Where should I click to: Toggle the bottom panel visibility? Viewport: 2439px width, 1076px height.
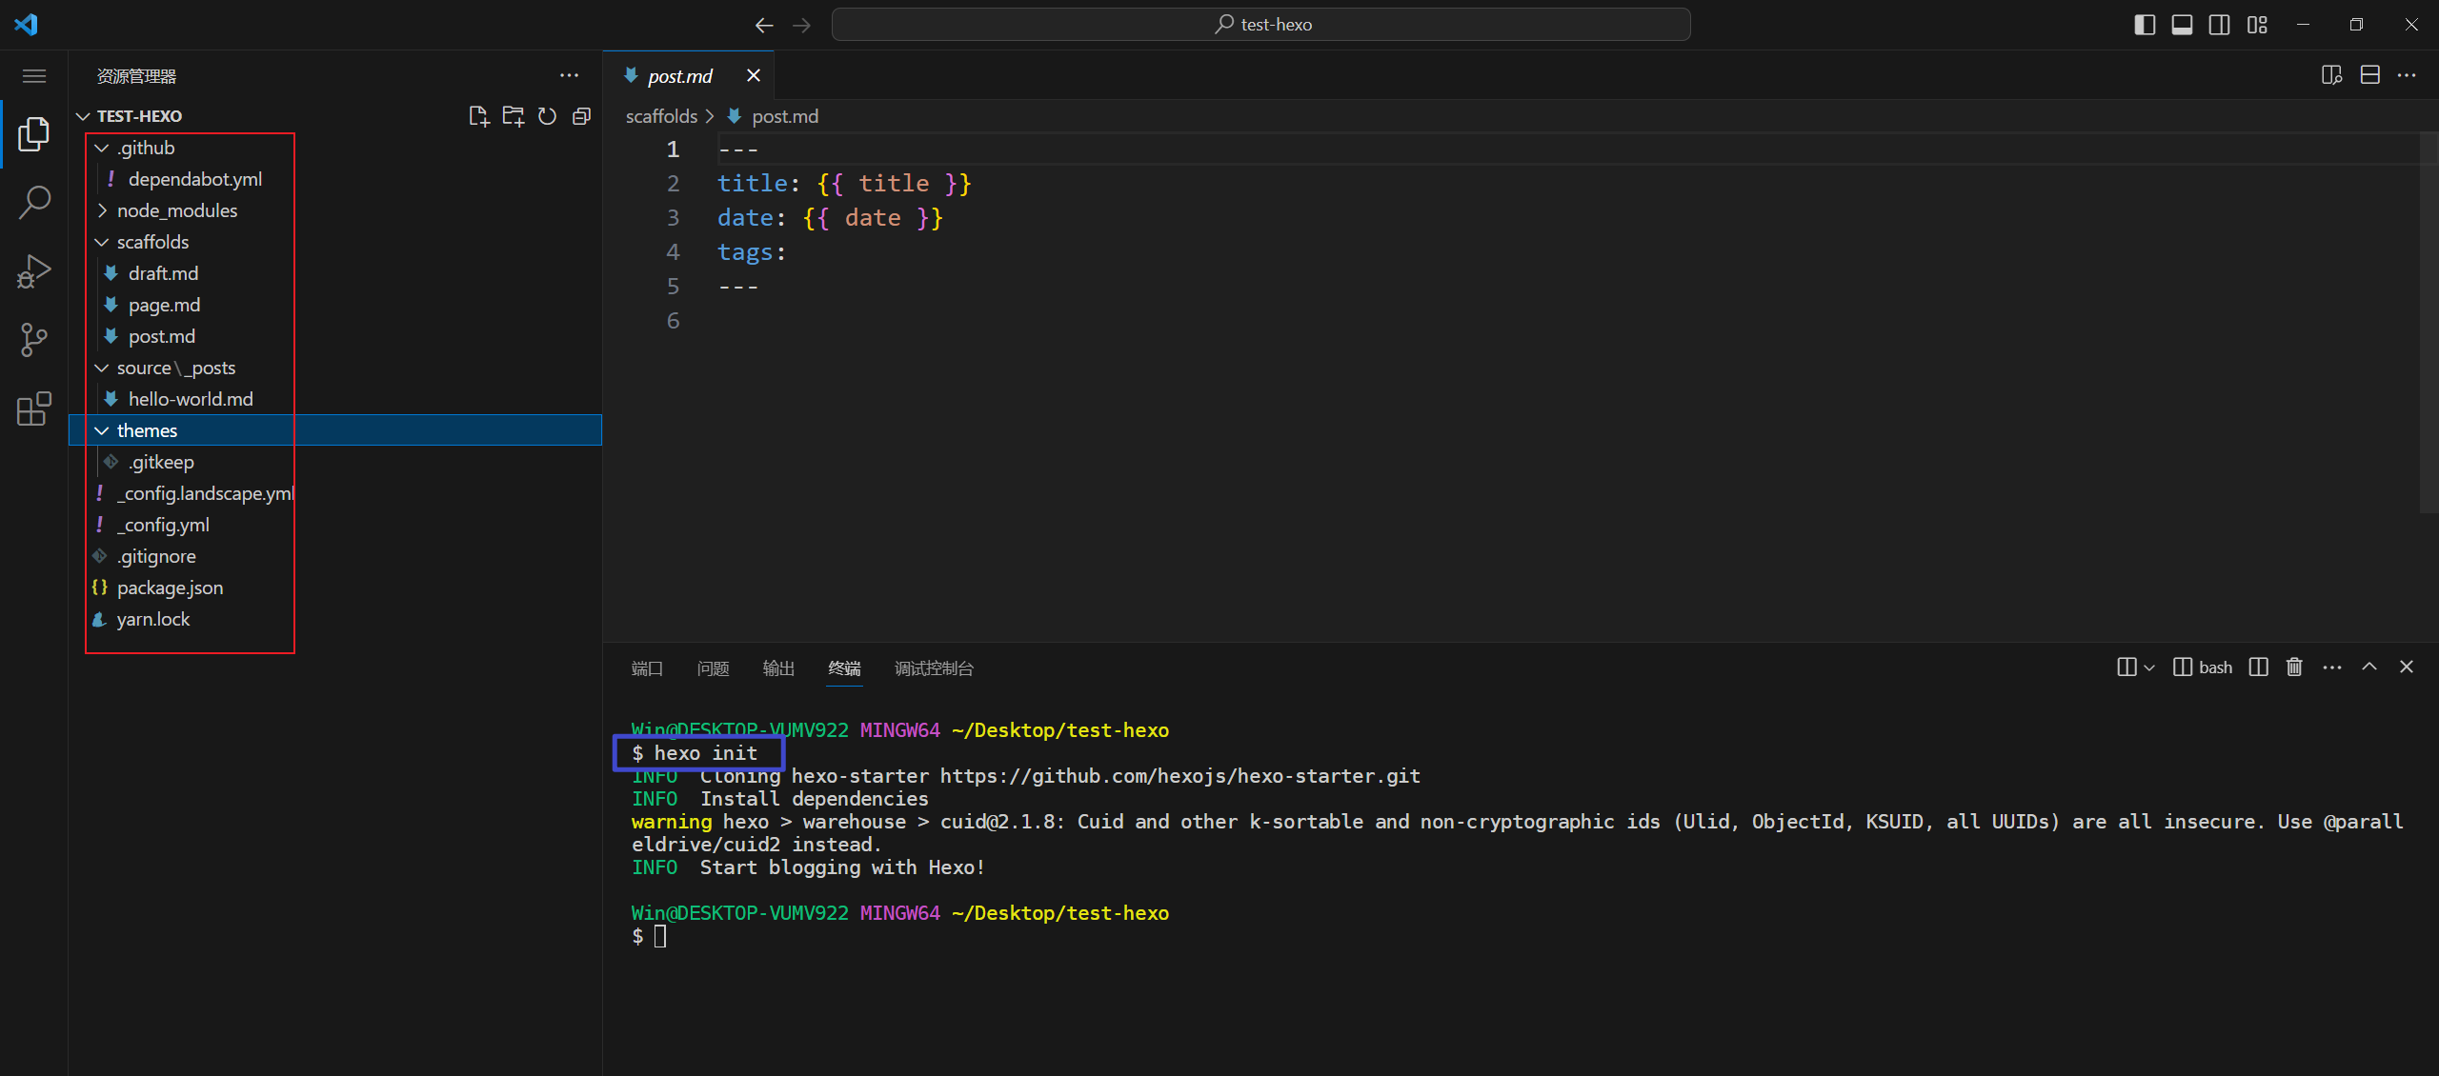pos(2182,25)
